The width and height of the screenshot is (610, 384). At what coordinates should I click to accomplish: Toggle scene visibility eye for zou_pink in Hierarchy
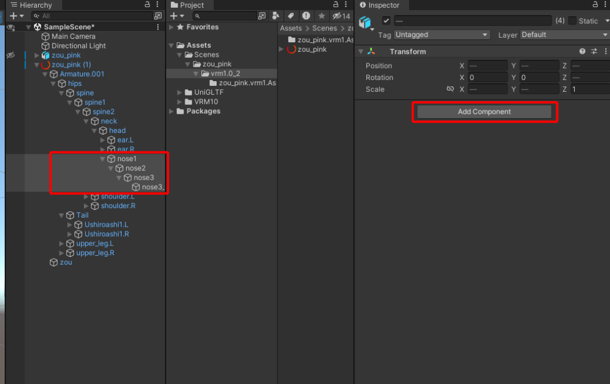coord(10,55)
